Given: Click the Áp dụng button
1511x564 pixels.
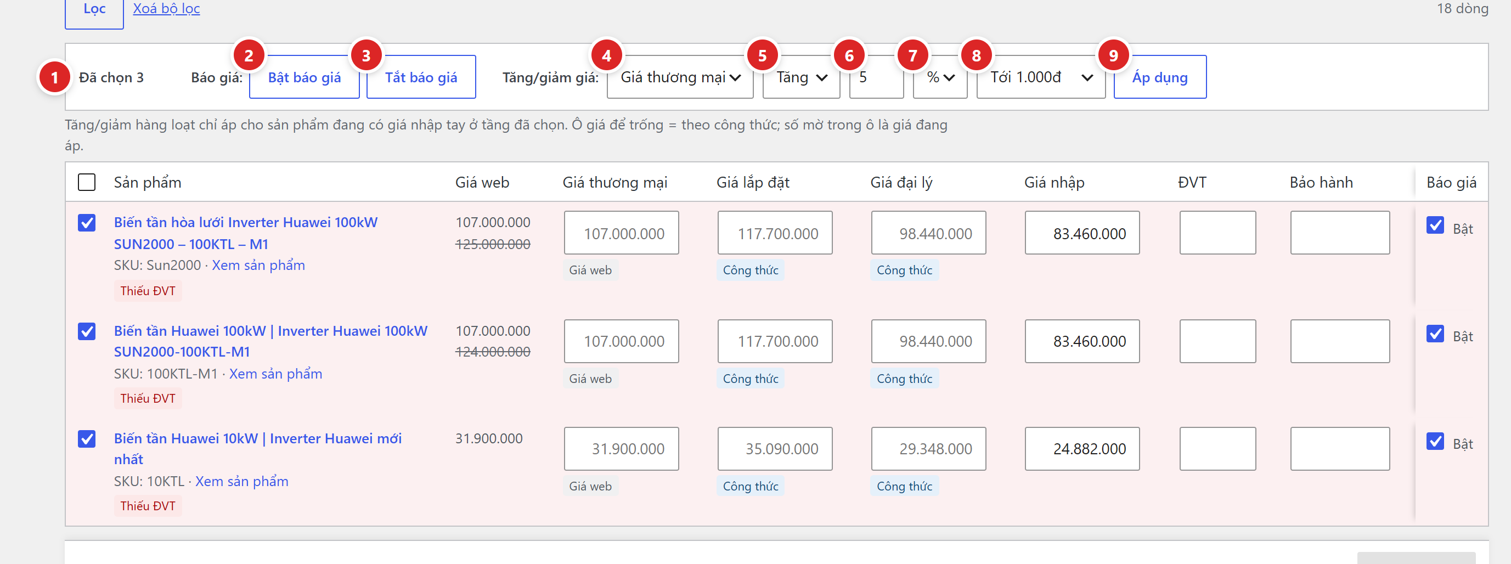Looking at the screenshot, I should [x=1160, y=77].
